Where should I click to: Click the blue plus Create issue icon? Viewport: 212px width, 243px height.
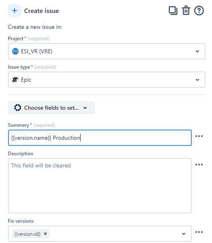pyautogui.click(x=15, y=11)
